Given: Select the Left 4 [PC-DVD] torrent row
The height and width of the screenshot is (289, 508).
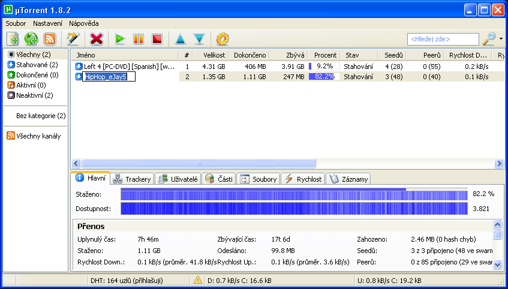Looking at the screenshot, I should click(x=288, y=67).
